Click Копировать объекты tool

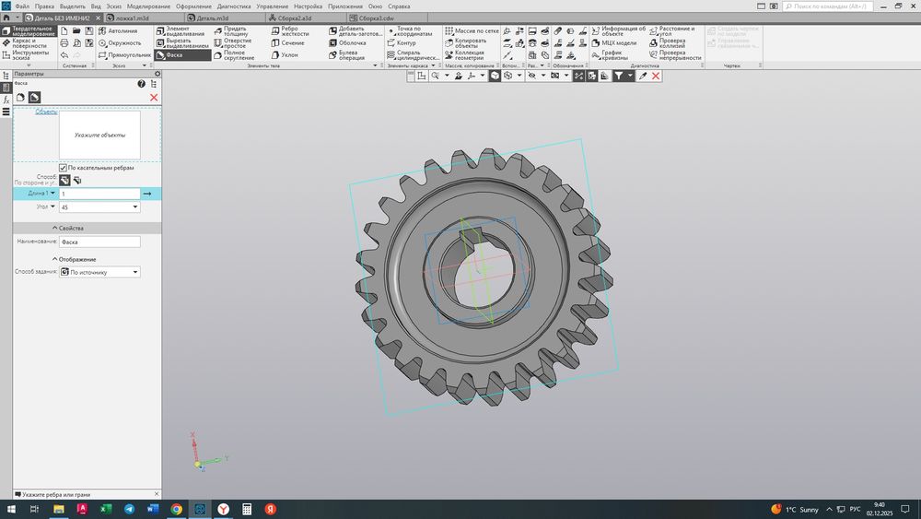[466, 43]
